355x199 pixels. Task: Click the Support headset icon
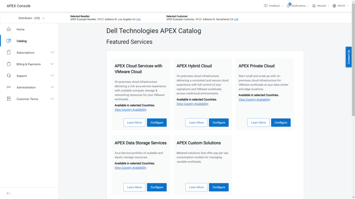(9, 76)
